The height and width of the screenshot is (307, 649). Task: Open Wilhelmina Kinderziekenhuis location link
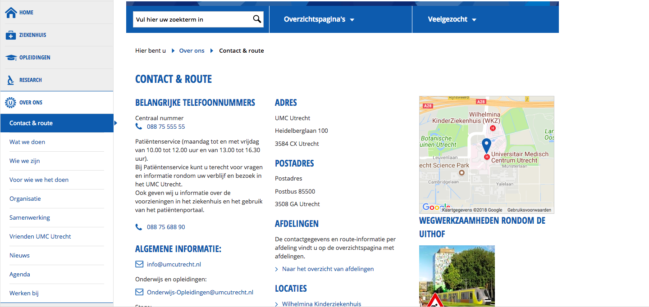[x=321, y=304]
